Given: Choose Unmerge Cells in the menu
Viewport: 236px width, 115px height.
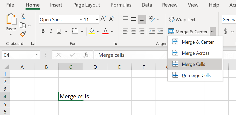Looking at the screenshot, I should pos(196,75).
